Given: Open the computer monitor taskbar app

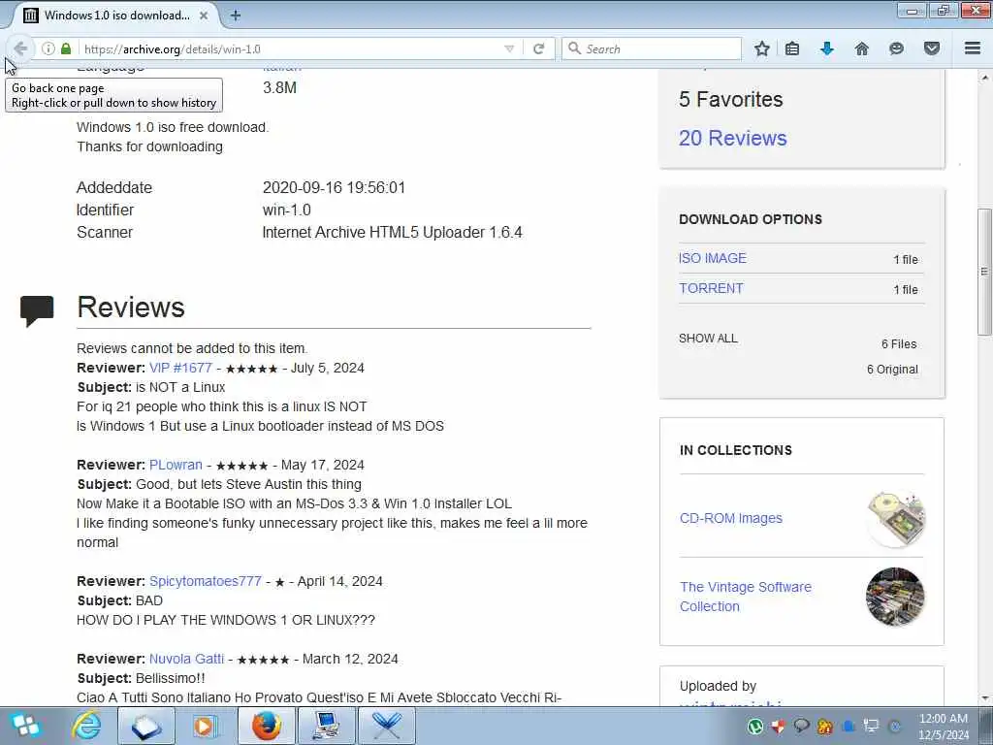Looking at the screenshot, I should tap(326, 726).
